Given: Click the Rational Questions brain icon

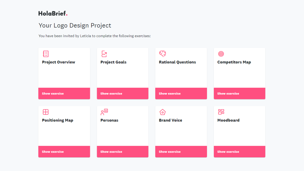Looking at the screenshot, I should 162,54.
